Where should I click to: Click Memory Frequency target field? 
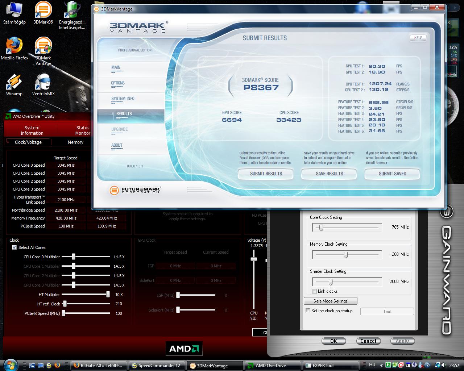point(66,218)
